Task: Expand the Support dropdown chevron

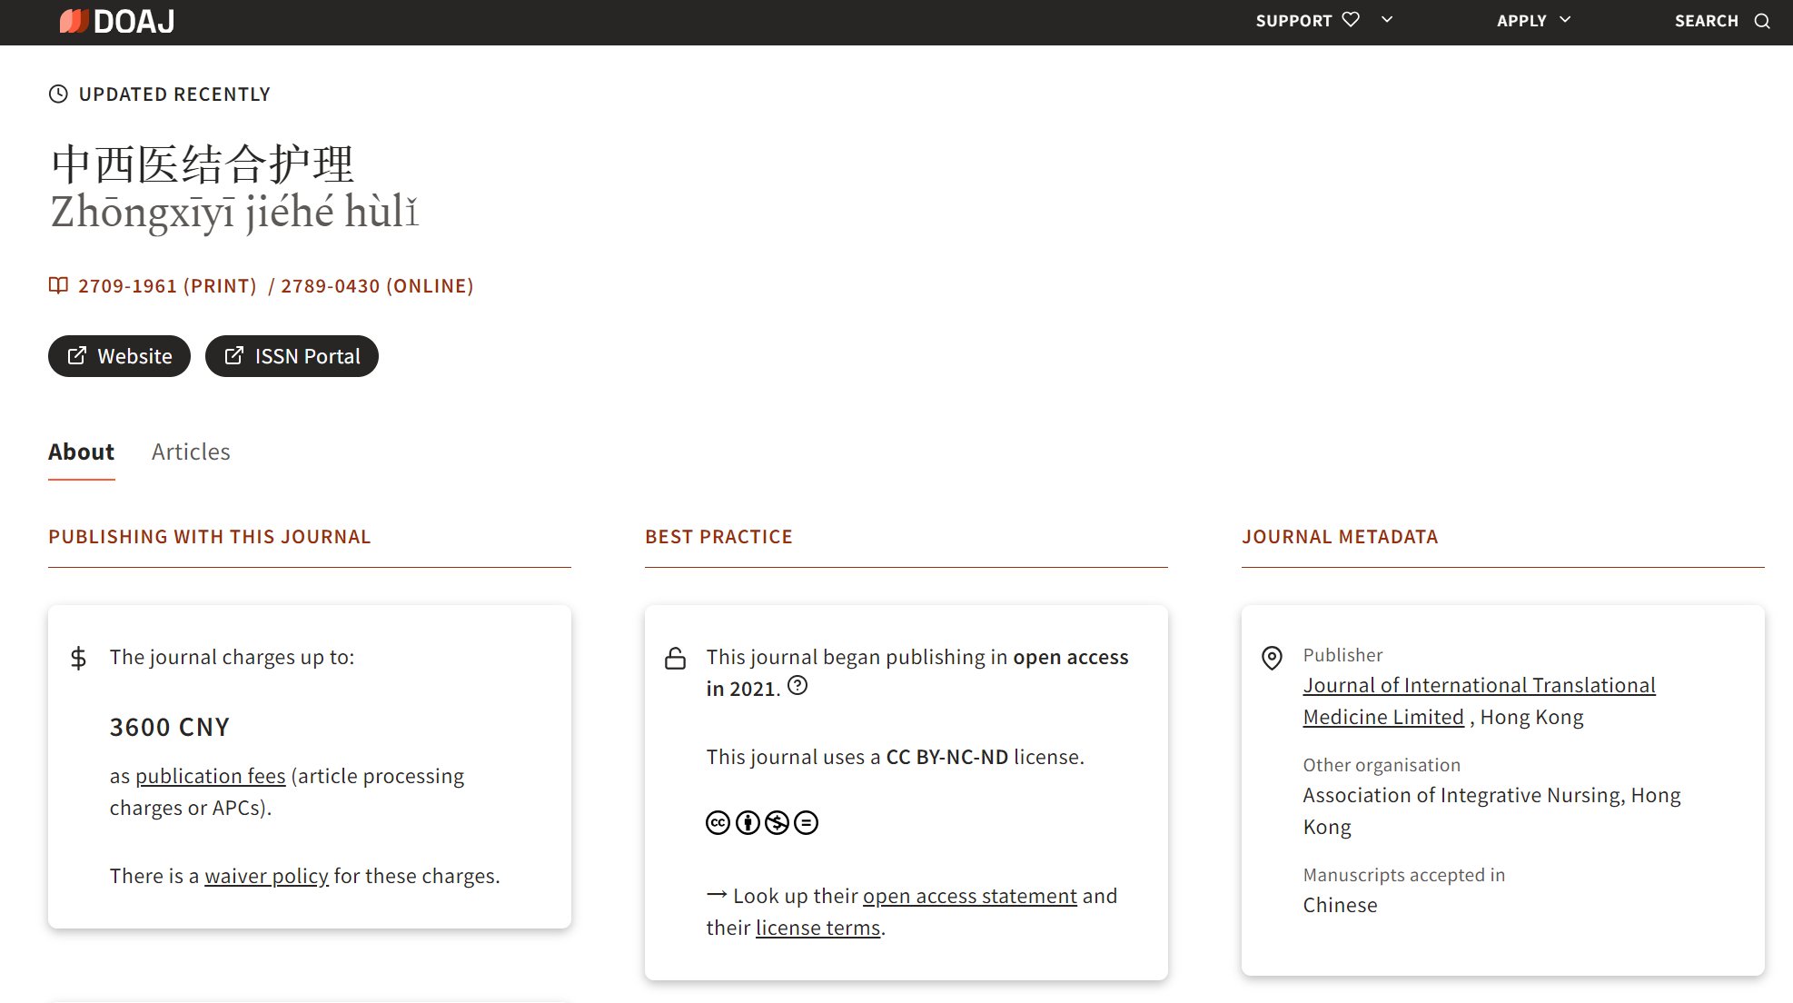Action: point(1387,20)
